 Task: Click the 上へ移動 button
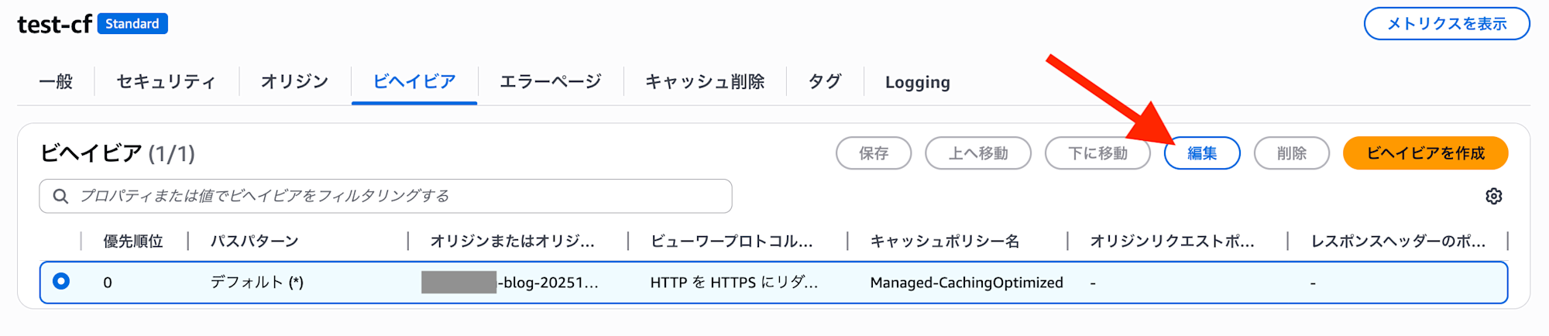[x=977, y=153]
